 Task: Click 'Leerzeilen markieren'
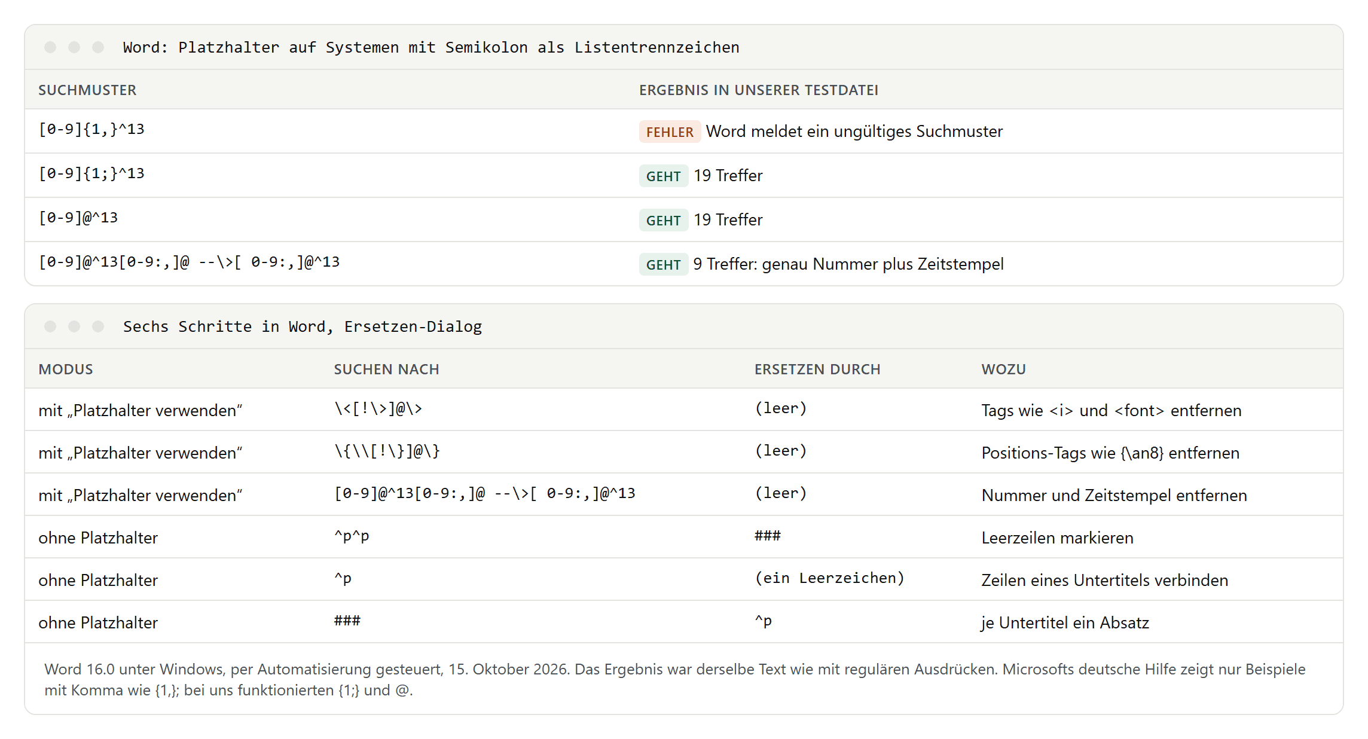1056,538
